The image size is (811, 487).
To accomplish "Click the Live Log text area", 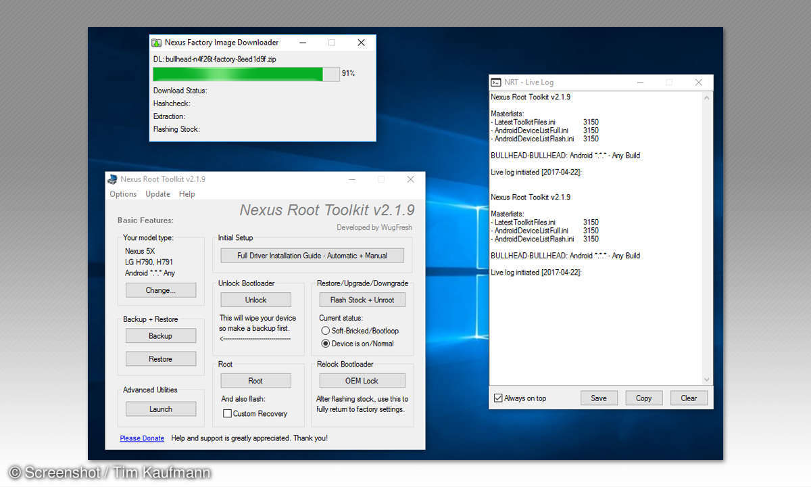I will [597, 239].
